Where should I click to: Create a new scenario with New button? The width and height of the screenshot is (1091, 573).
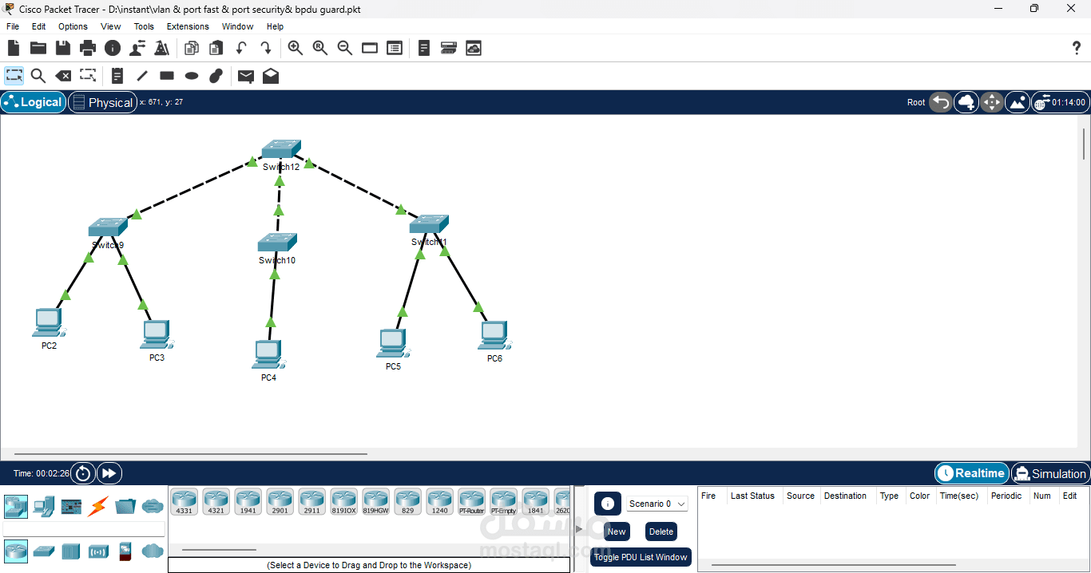point(616,531)
